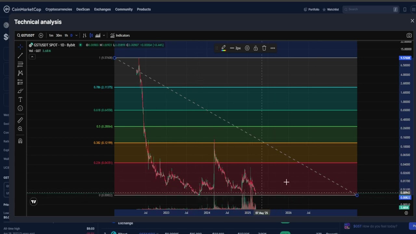Image resolution: width=416 pixels, height=234 pixels.
Task: Activate the zoom in tool
Action: [20, 129]
